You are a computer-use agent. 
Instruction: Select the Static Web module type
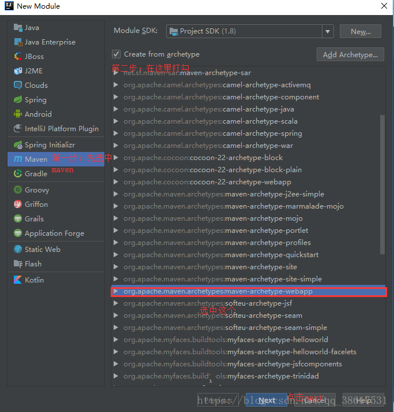(56, 250)
